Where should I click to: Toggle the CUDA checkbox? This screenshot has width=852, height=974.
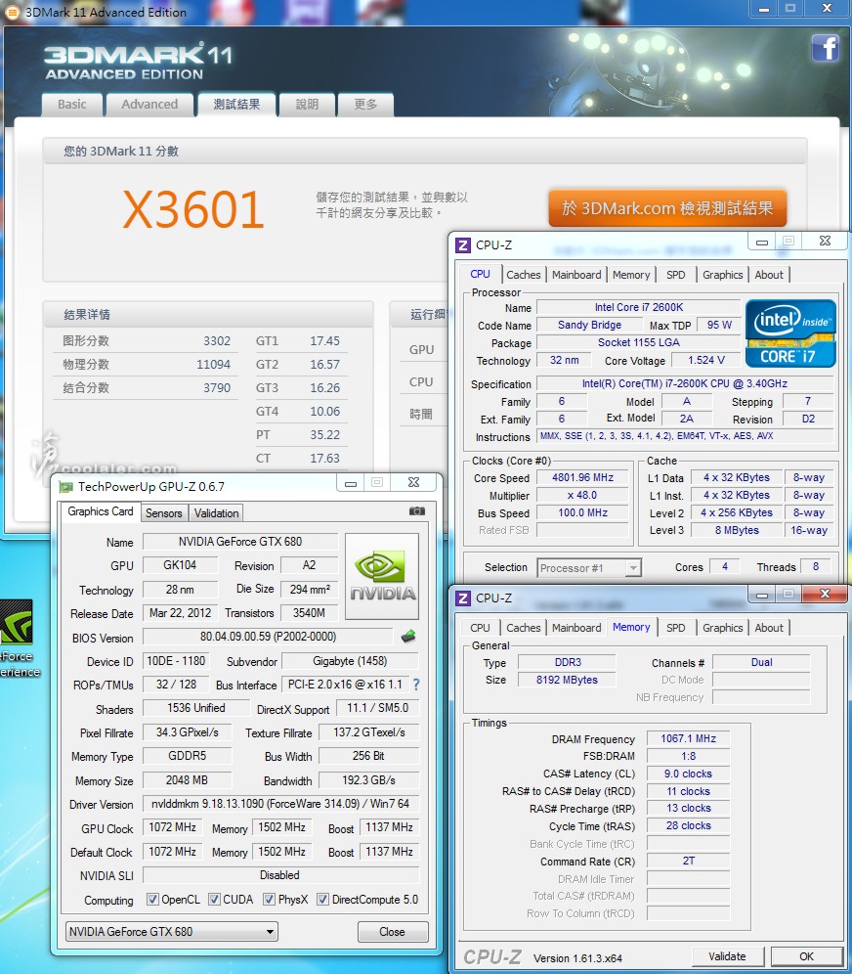coord(214,899)
